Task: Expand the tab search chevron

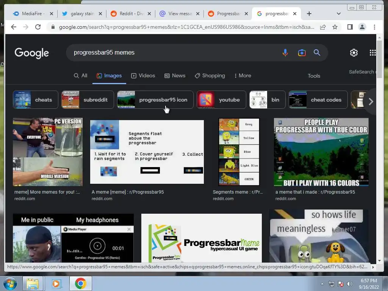Action: [338, 14]
